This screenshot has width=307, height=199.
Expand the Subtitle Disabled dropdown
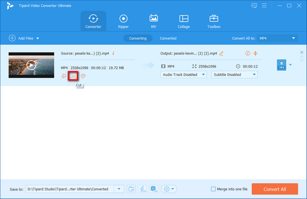pos(234,75)
